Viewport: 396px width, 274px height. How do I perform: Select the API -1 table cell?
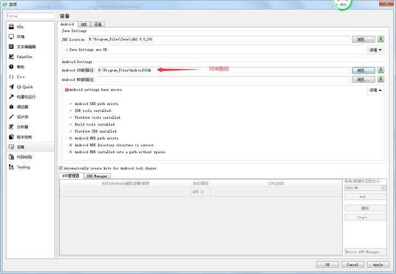pos(201,192)
